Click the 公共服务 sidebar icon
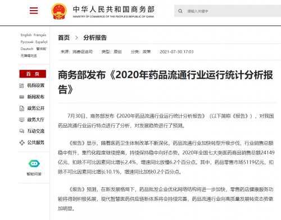Image resolution: width=281 pixels, height=220 pixels. click(x=22, y=142)
